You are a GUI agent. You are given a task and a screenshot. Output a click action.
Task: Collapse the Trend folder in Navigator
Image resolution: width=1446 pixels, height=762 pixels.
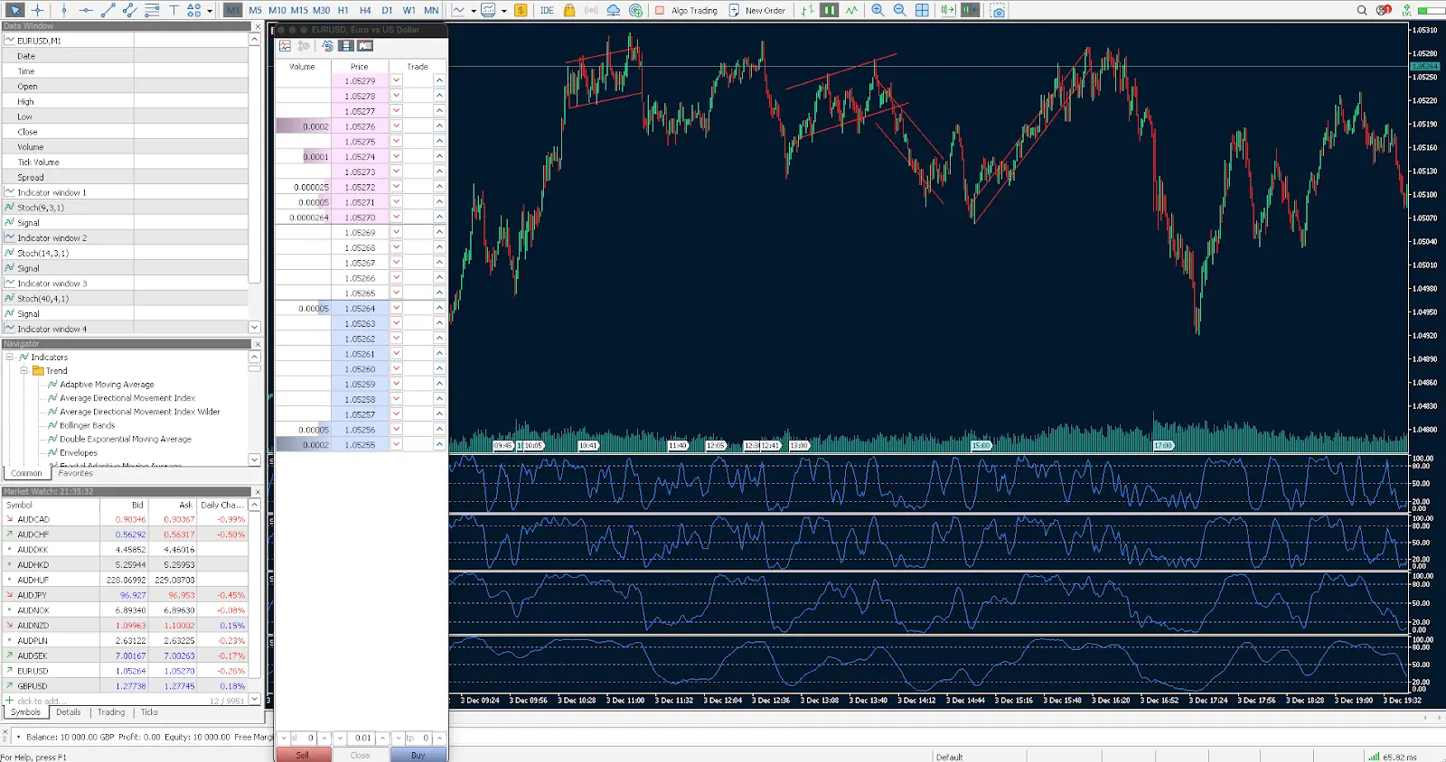coord(24,370)
